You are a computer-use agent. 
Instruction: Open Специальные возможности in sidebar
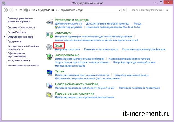[x=23, y=65]
